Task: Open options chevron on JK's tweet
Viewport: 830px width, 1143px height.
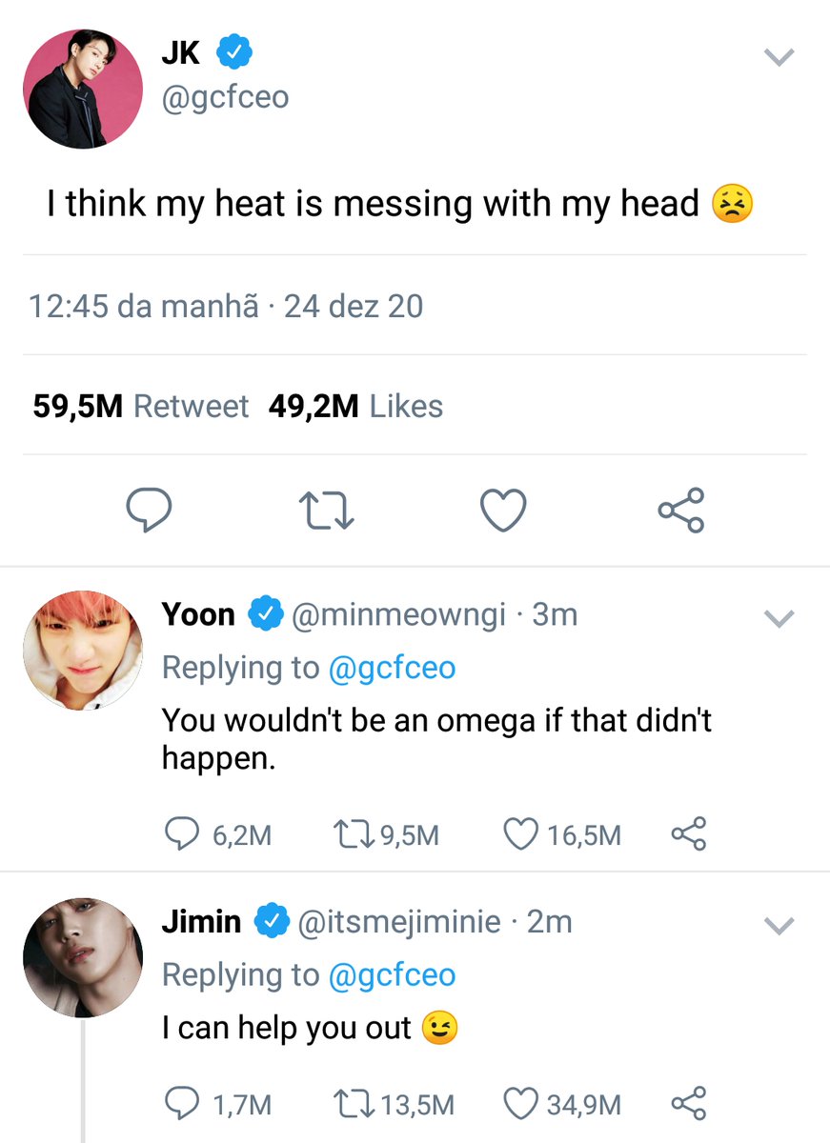Action: [779, 59]
